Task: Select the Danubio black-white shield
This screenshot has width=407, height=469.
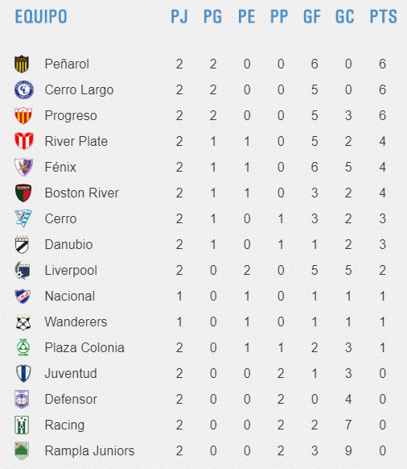Action: [22, 244]
